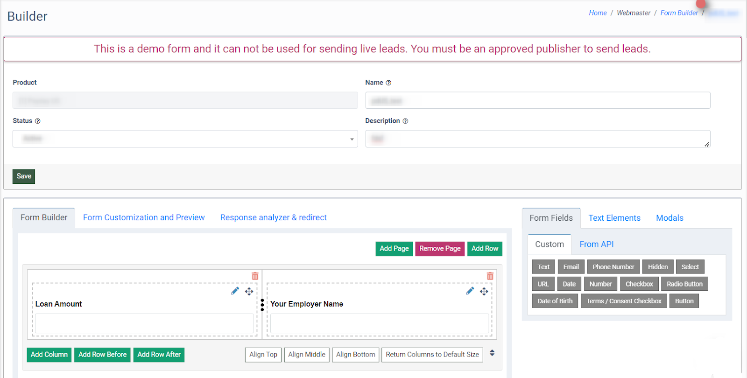
Task: Open the Status dropdown
Action: pos(185,139)
